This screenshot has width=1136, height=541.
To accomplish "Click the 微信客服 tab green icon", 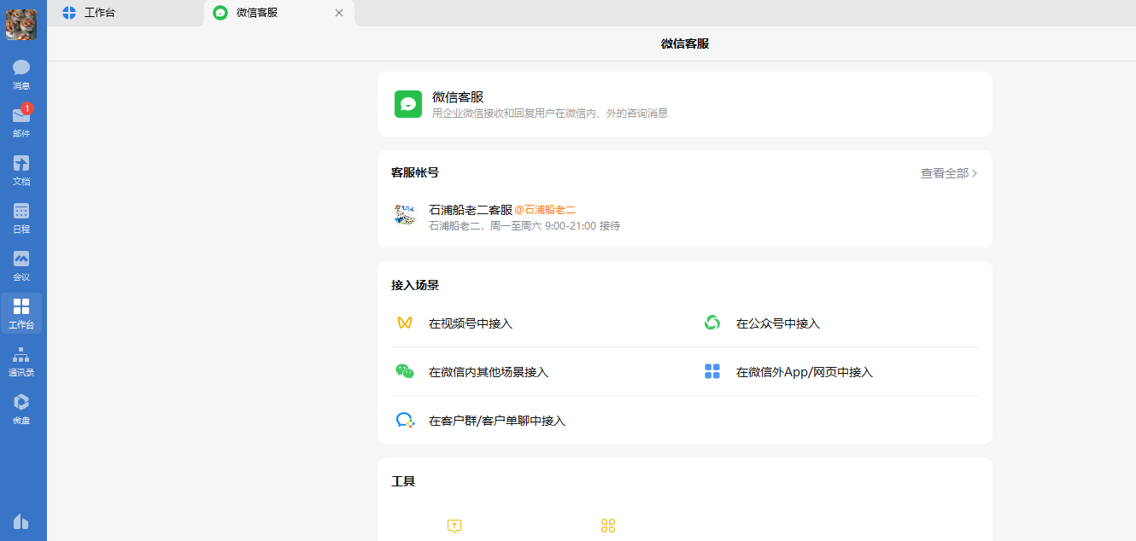I will 220,13.
